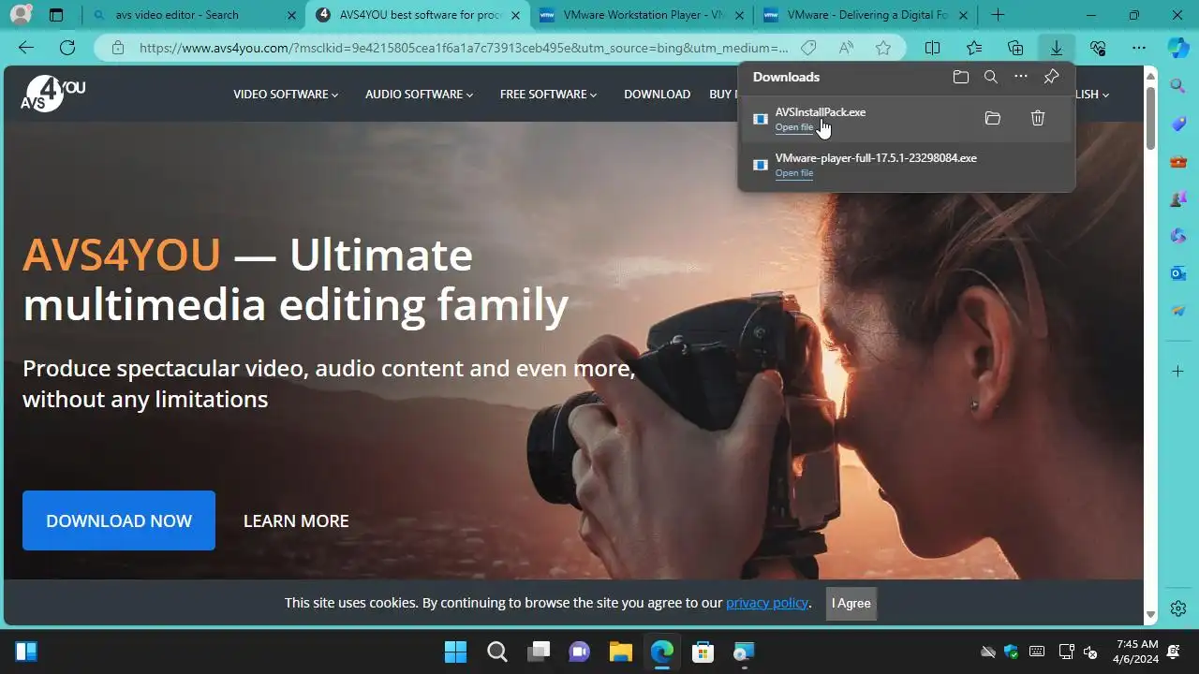Image resolution: width=1199 pixels, height=674 pixels.
Task: Go back with browser back arrow
Action: click(26, 48)
